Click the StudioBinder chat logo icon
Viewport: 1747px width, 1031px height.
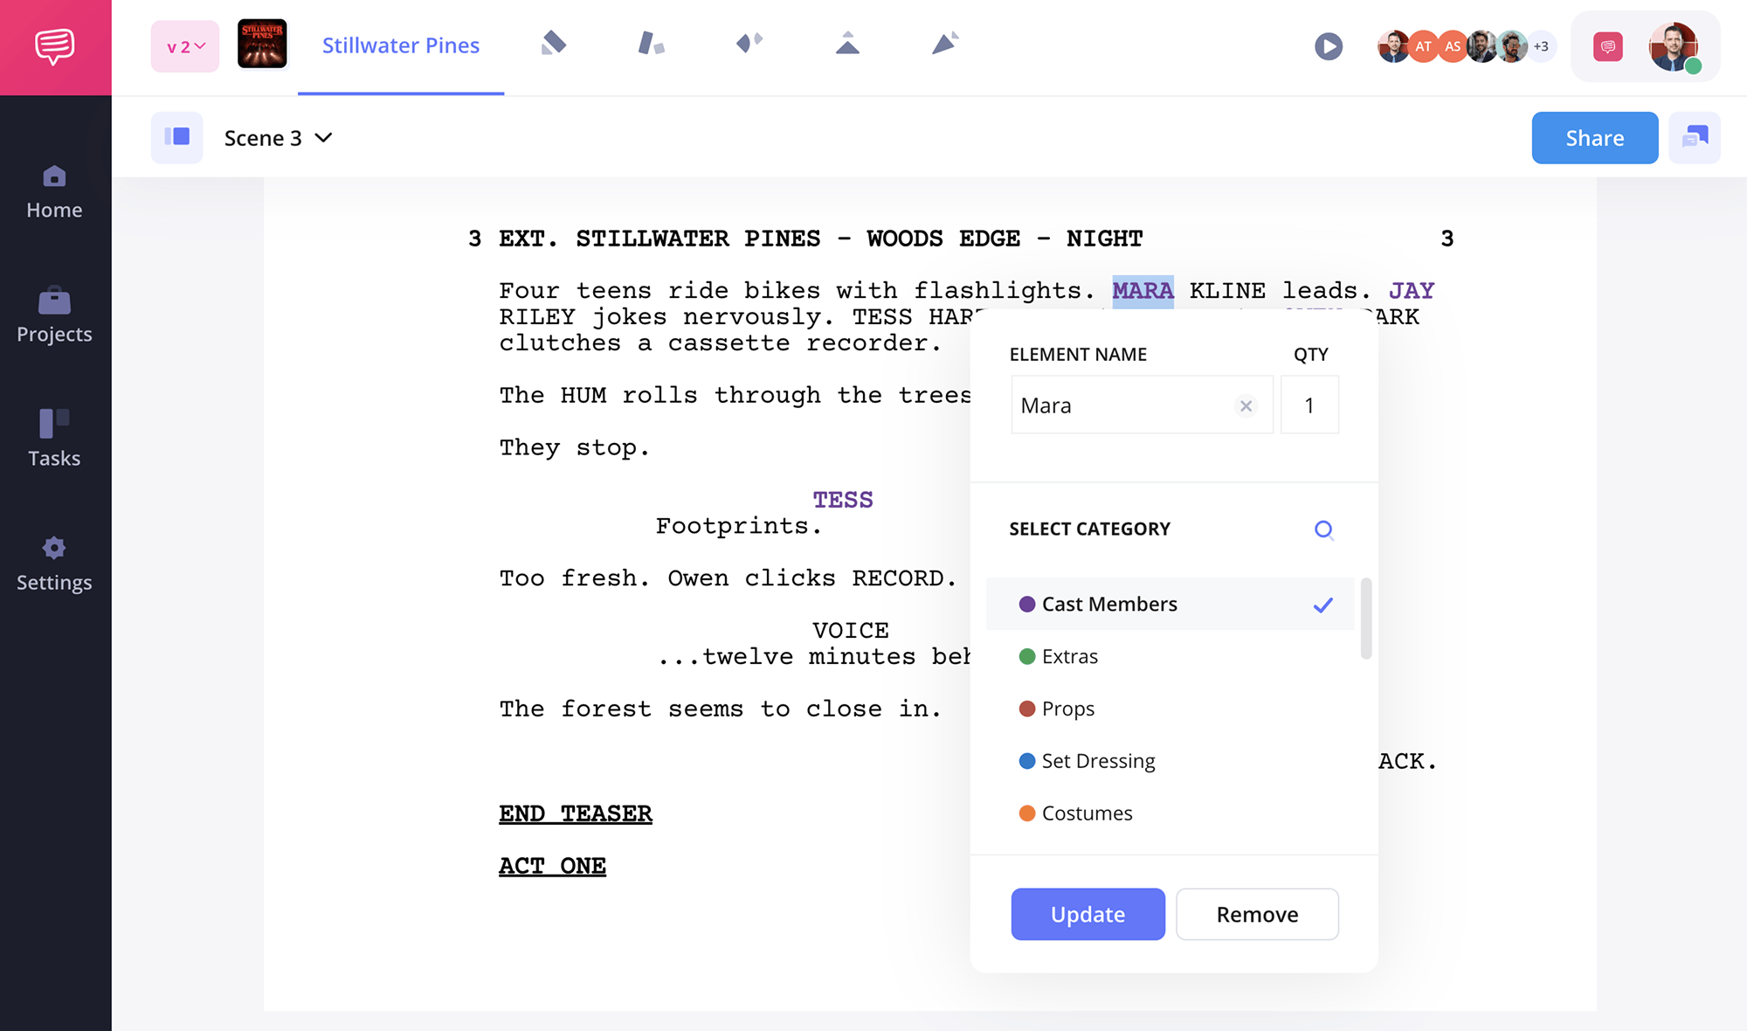55,46
